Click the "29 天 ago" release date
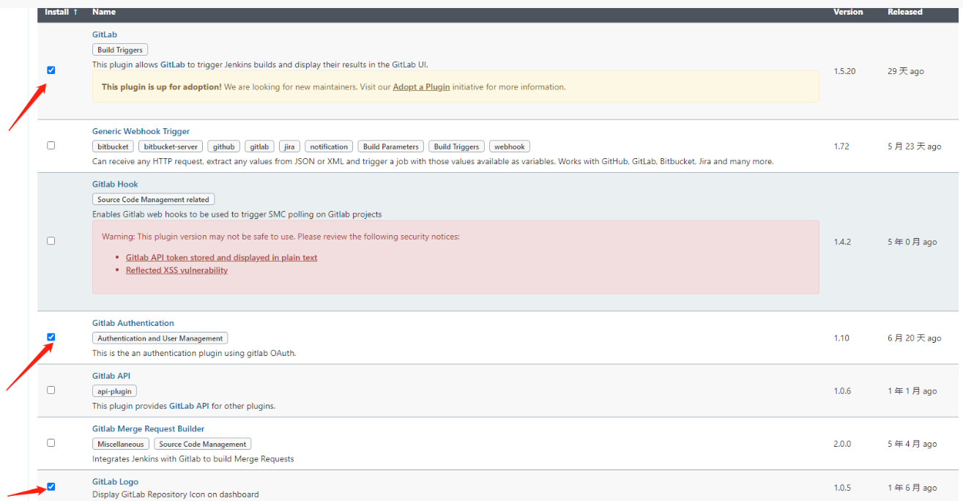 tap(906, 71)
